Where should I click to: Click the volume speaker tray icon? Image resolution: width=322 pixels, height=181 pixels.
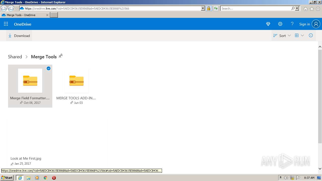tap(286, 178)
